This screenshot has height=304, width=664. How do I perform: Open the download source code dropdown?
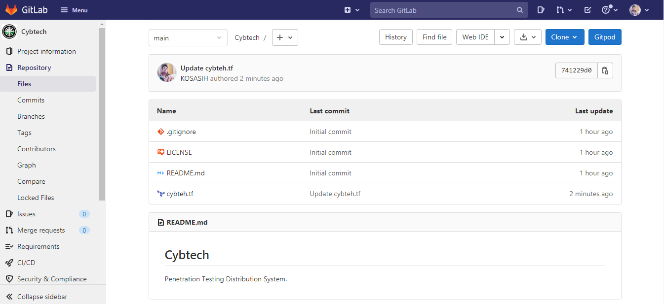point(528,37)
